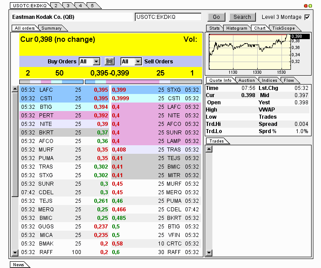This screenshot has height=268, width=321.
Task: Select the Auction tab
Action: click(246, 80)
